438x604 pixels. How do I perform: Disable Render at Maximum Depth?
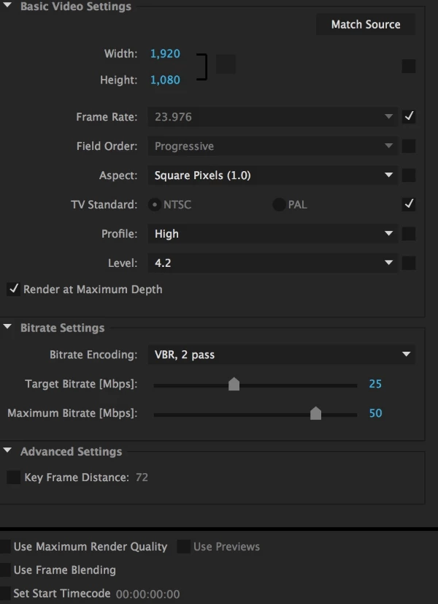pyautogui.click(x=13, y=290)
